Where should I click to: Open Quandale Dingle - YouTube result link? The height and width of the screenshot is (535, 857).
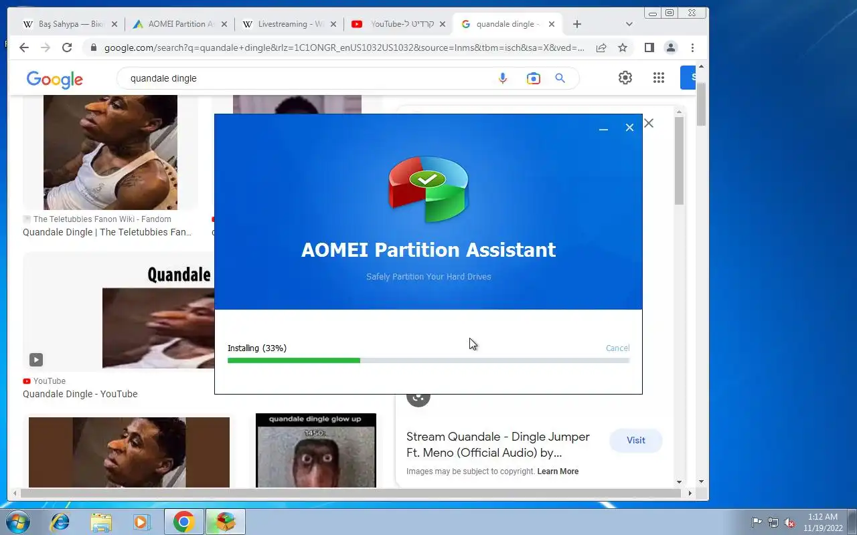click(x=80, y=394)
